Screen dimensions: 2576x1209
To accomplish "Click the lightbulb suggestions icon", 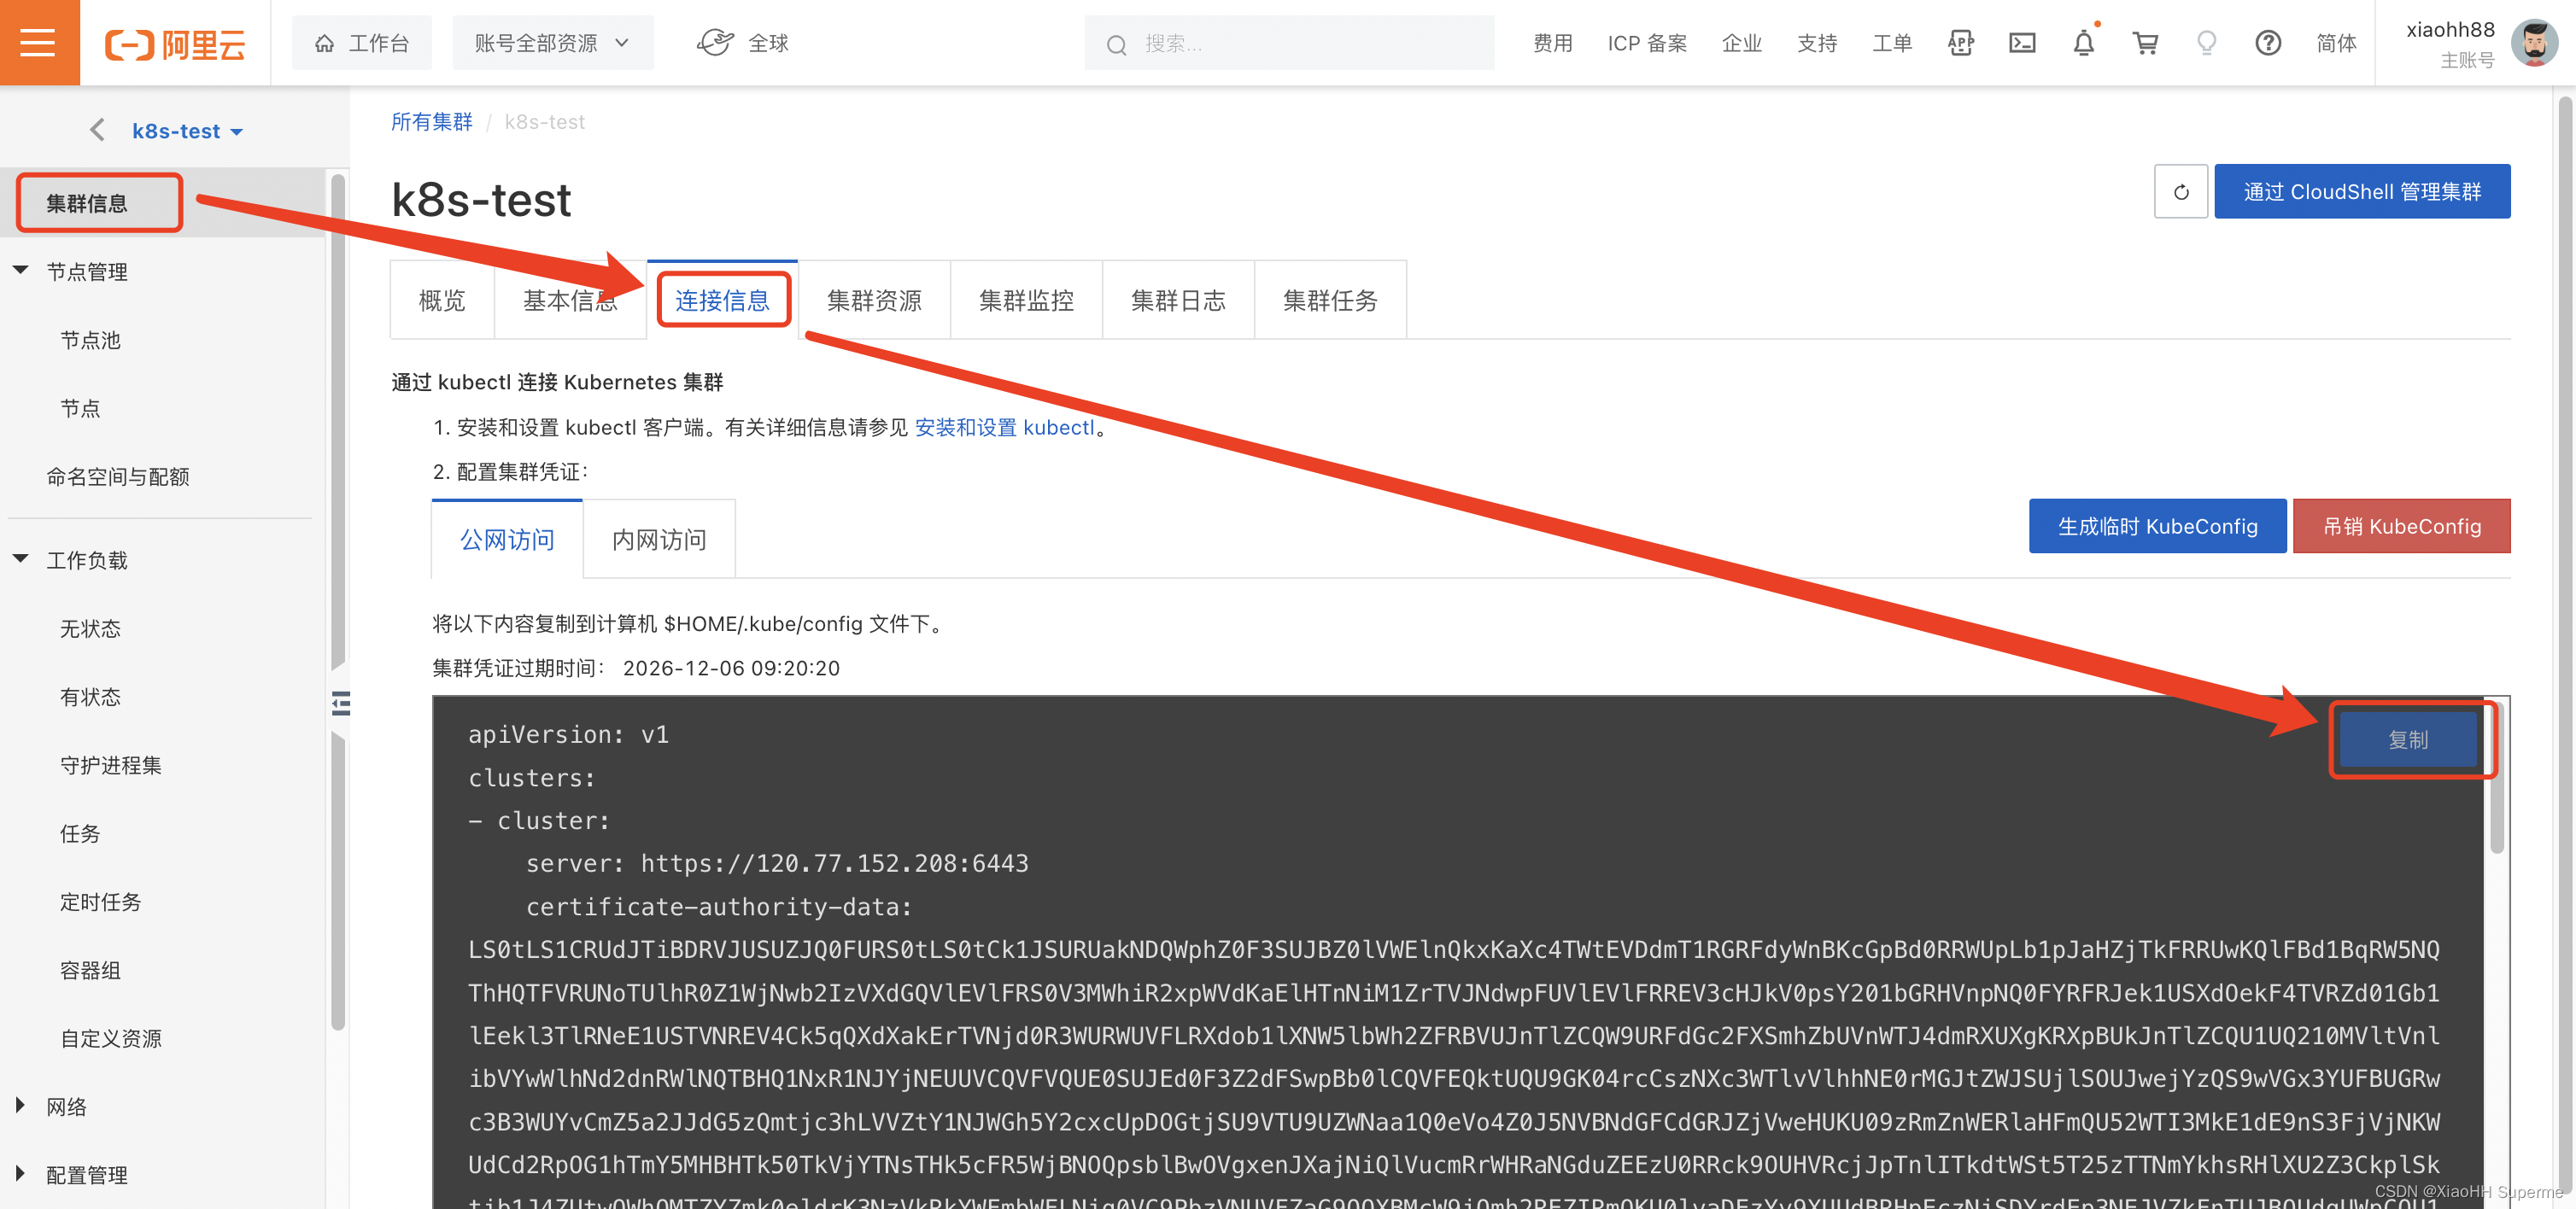I will 2206,43.
